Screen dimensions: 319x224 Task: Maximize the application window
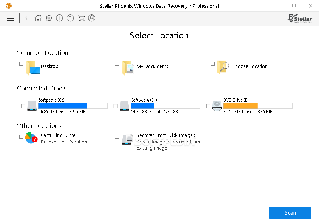pyautogui.click(x=294, y=6)
